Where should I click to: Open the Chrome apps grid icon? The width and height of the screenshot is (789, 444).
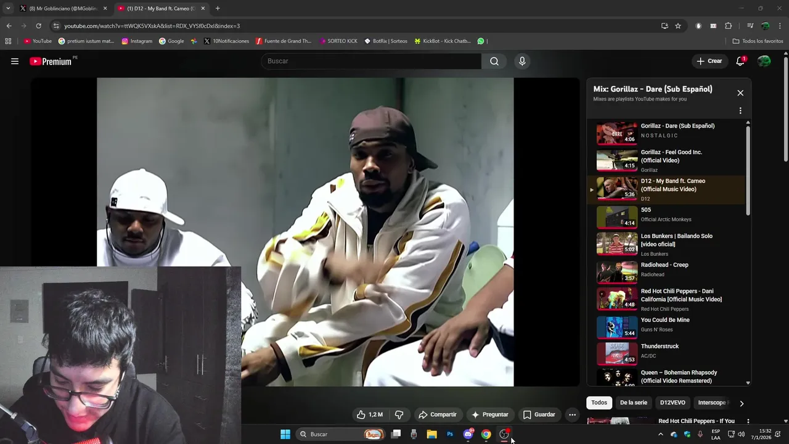pyautogui.click(x=8, y=41)
